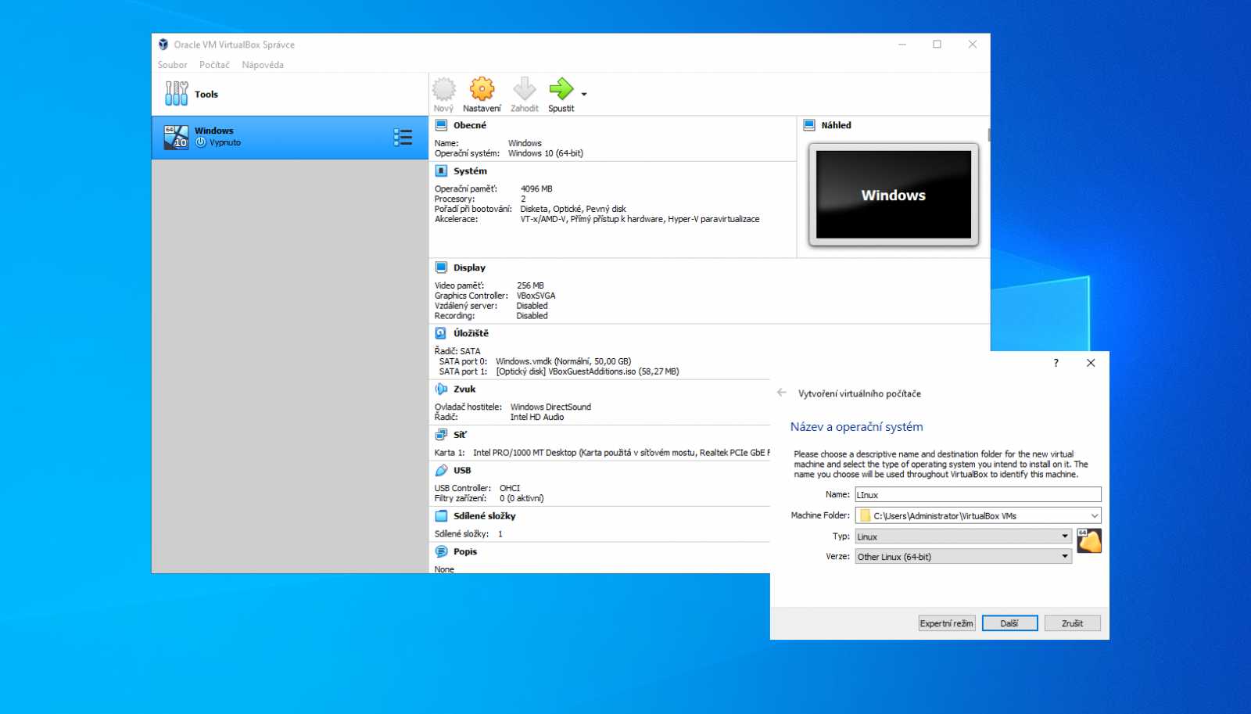Click the Display section heading
The height and width of the screenshot is (714, 1251).
point(469,267)
